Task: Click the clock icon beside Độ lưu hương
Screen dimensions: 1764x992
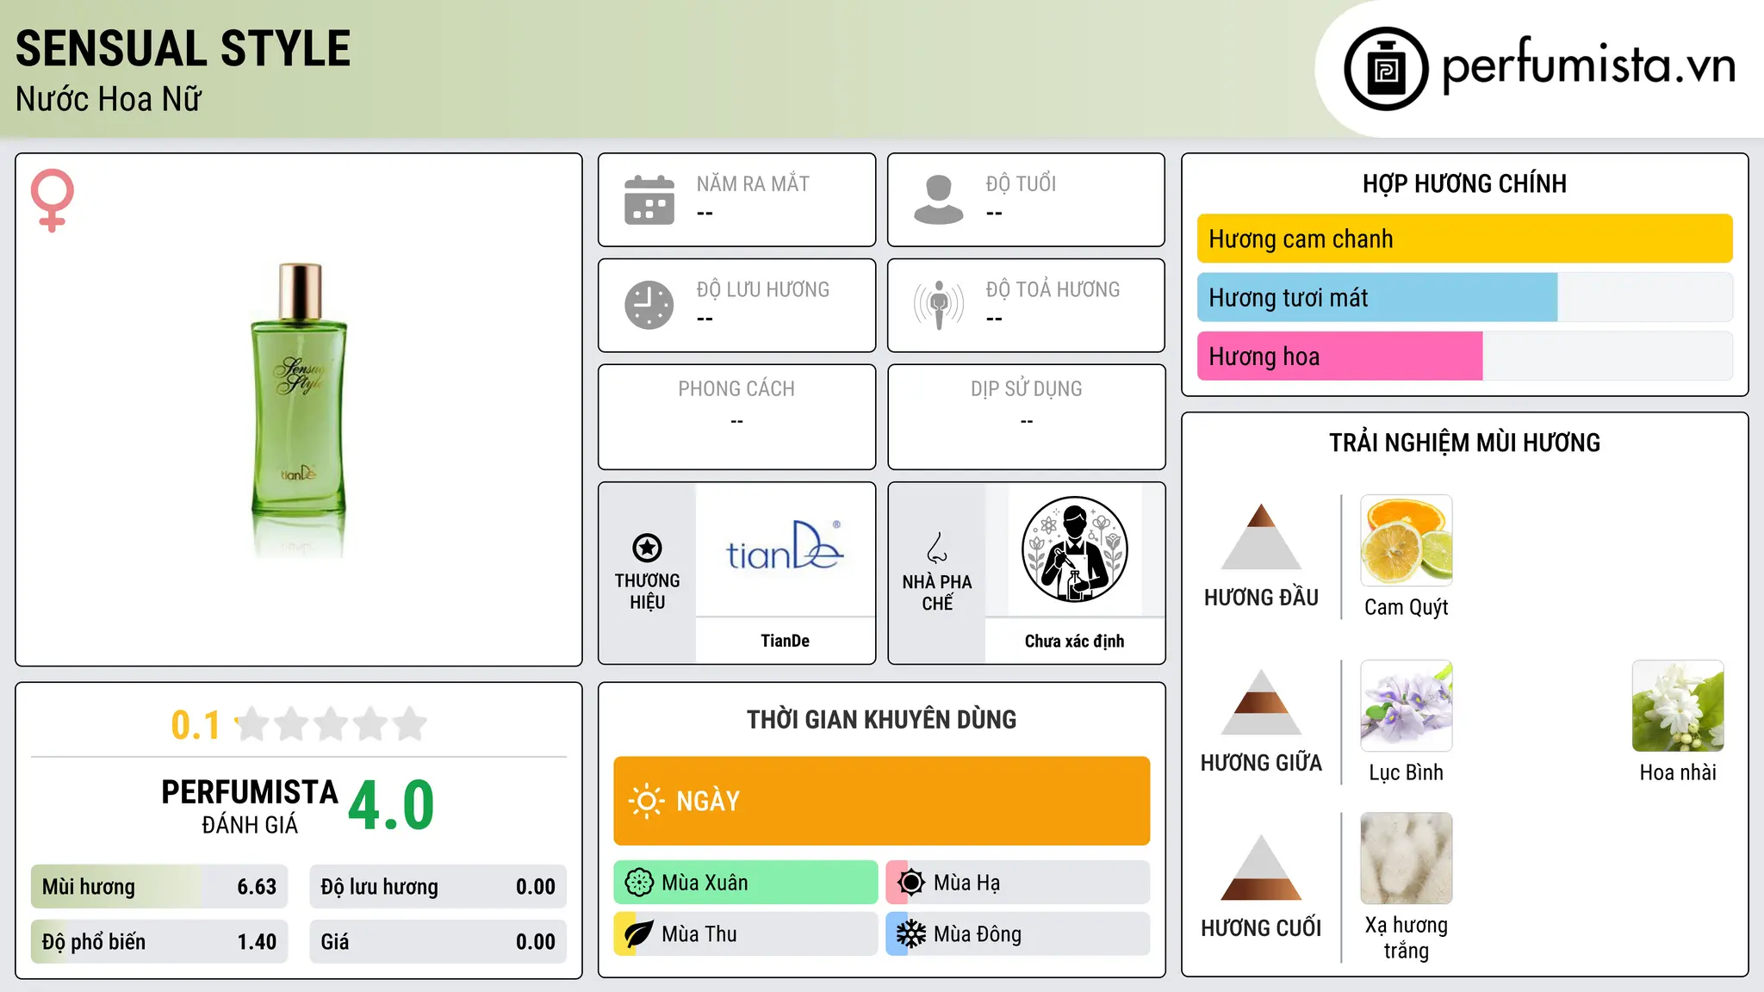Action: [649, 305]
